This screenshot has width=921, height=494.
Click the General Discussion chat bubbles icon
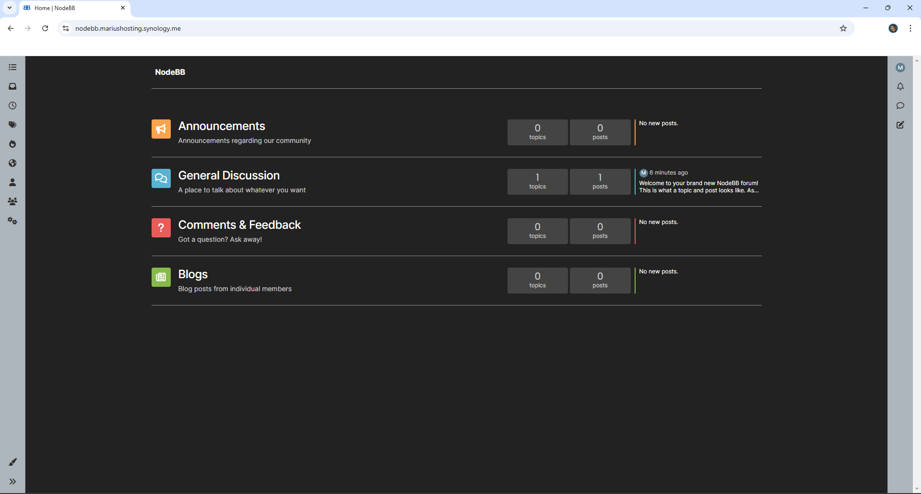(x=161, y=178)
